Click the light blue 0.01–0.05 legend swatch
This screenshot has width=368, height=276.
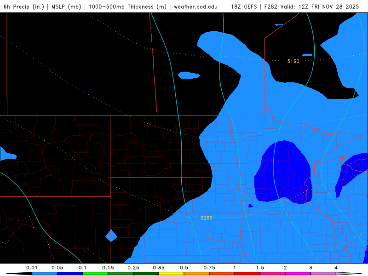coord(45,274)
